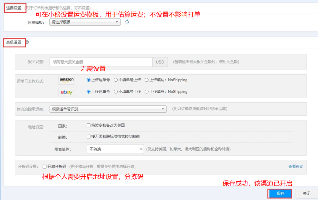Screen dimensions: 318x200
Task: Collapse the 高级设置 section arrow icon
Action: point(27,42)
